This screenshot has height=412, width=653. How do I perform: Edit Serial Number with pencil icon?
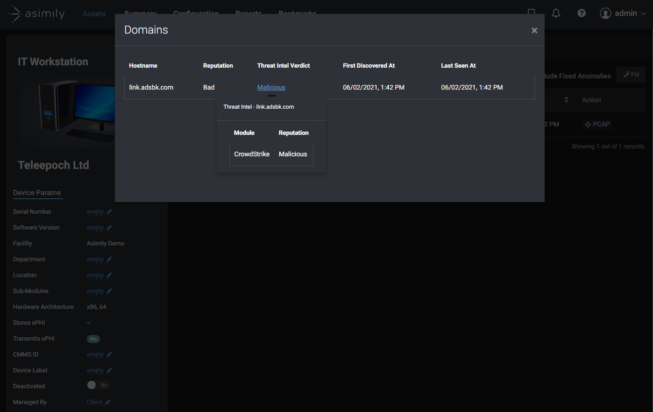(x=109, y=212)
